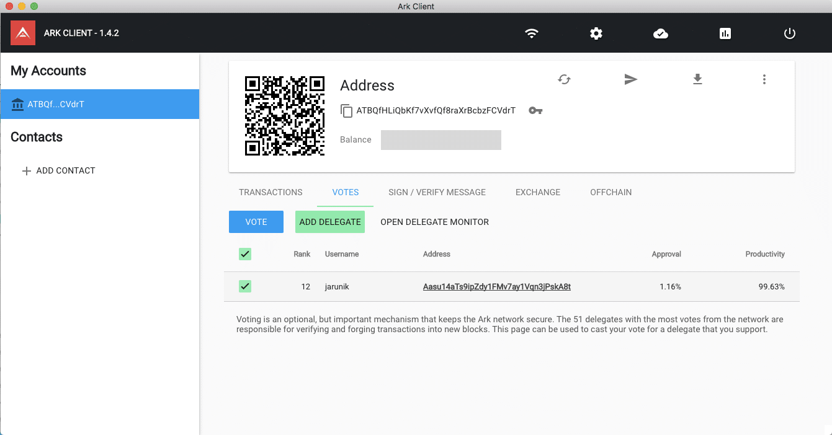832x435 pixels.
Task: Click the cloud checkmark icon
Action: click(661, 33)
